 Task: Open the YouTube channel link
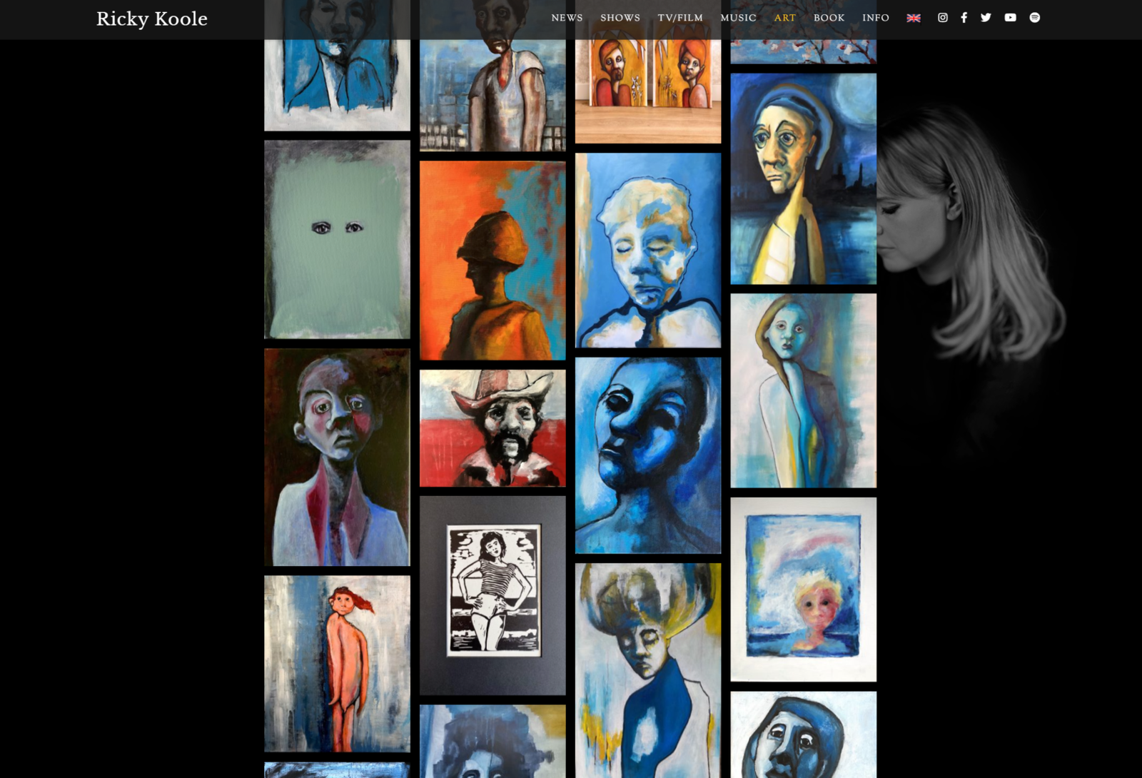click(x=1010, y=17)
